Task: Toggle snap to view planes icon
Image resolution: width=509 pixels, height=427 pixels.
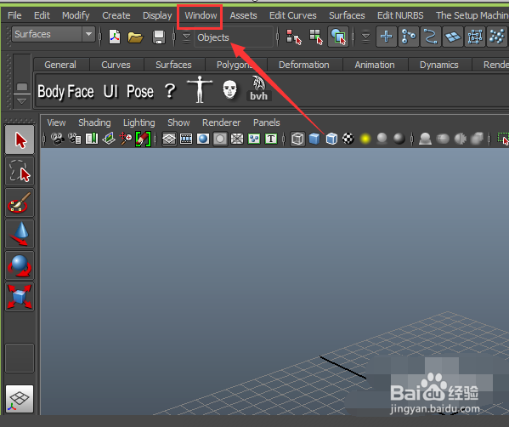Action: (x=453, y=37)
